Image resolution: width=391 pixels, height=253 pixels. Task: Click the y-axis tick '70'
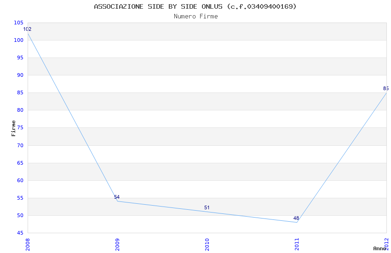[x=20, y=145]
